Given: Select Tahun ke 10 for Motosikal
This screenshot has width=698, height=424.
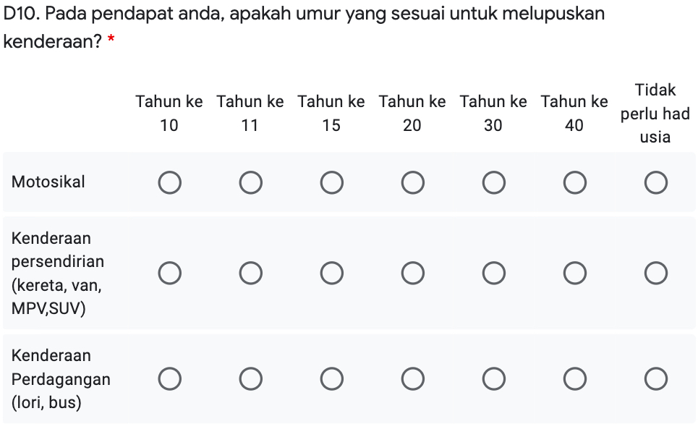Looking at the screenshot, I should tap(169, 183).
